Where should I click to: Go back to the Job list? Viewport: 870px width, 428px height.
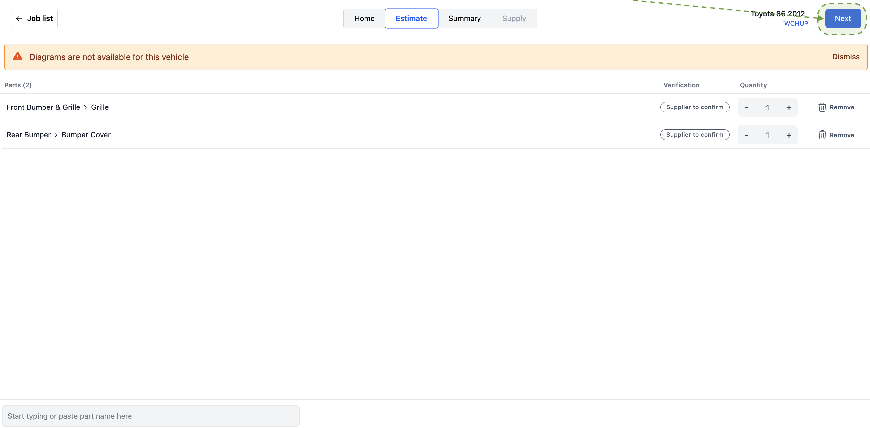[34, 18]
